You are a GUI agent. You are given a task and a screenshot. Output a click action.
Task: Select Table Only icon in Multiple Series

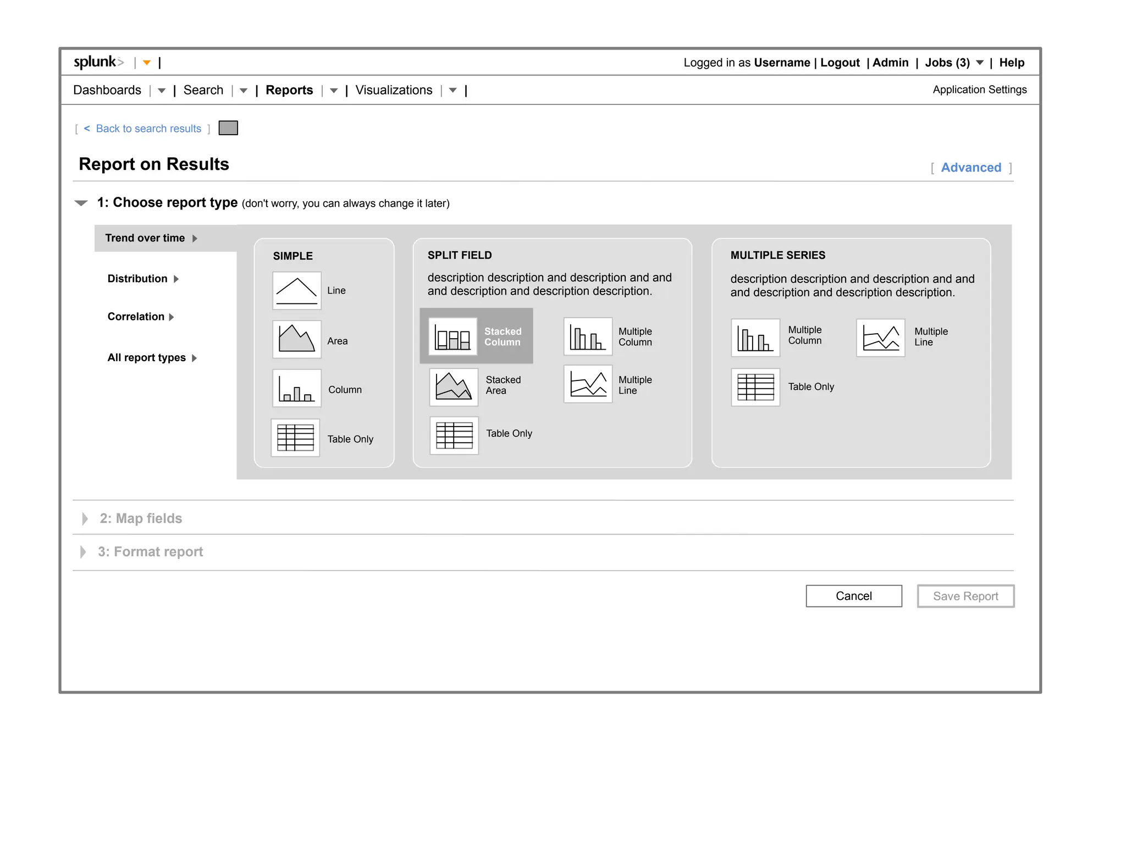tap(755, 387)
